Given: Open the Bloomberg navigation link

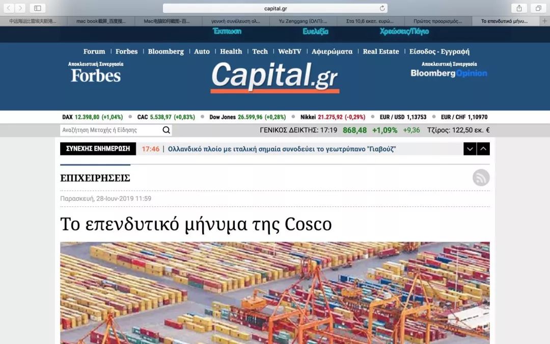Looking at the screenshot, I should click(x=166, y=51).
